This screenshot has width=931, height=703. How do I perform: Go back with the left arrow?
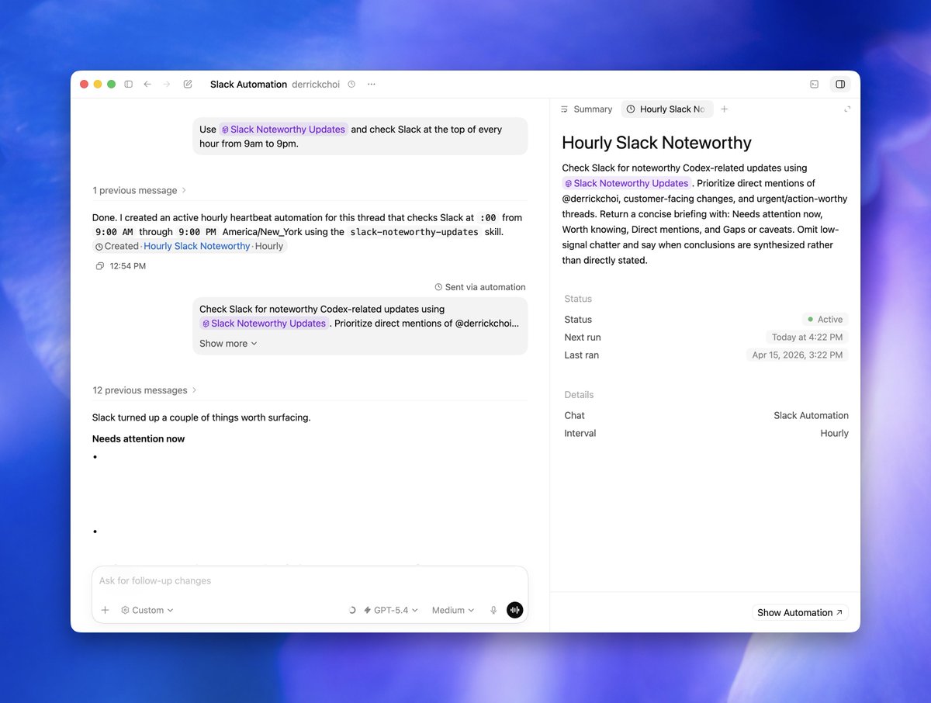(147, 84)
